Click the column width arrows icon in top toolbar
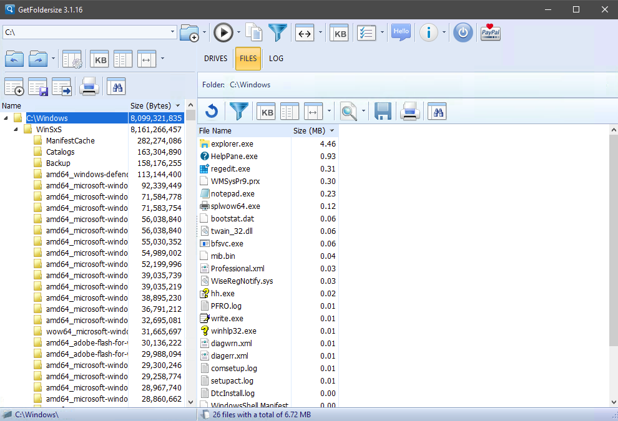 (305, 33)
